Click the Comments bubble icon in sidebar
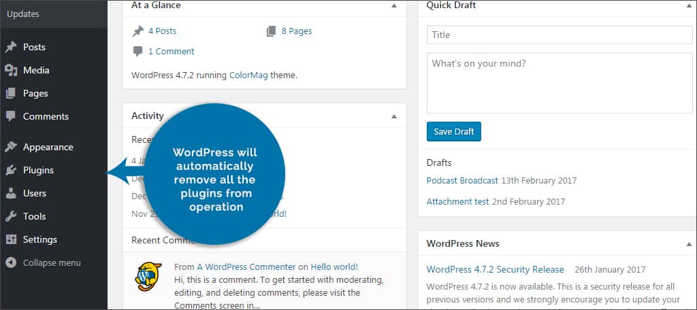 (11, 116)
